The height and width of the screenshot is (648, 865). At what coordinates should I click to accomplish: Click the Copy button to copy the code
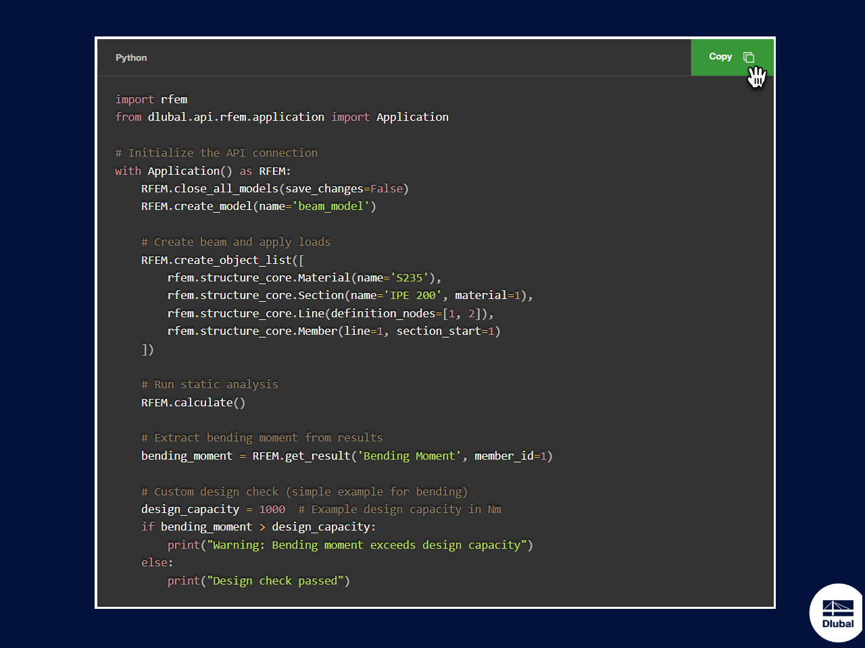(720, 57)
